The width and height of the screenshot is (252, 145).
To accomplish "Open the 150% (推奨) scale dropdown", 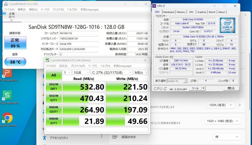I will tap(220, 105).
